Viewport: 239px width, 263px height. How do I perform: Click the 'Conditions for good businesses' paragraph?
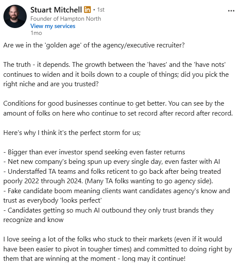tap(118, 108)
